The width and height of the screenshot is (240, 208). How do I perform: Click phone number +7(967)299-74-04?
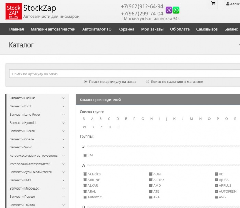point(142,14)
